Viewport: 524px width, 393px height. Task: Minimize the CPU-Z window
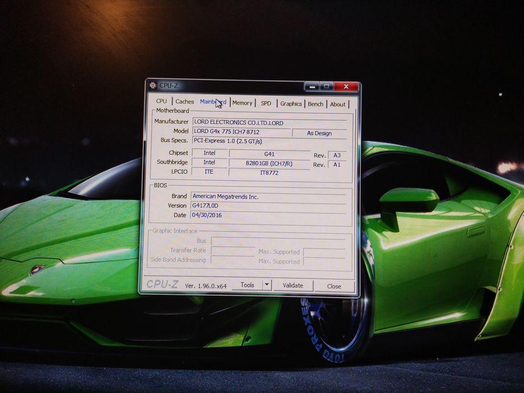coord(312,86)
